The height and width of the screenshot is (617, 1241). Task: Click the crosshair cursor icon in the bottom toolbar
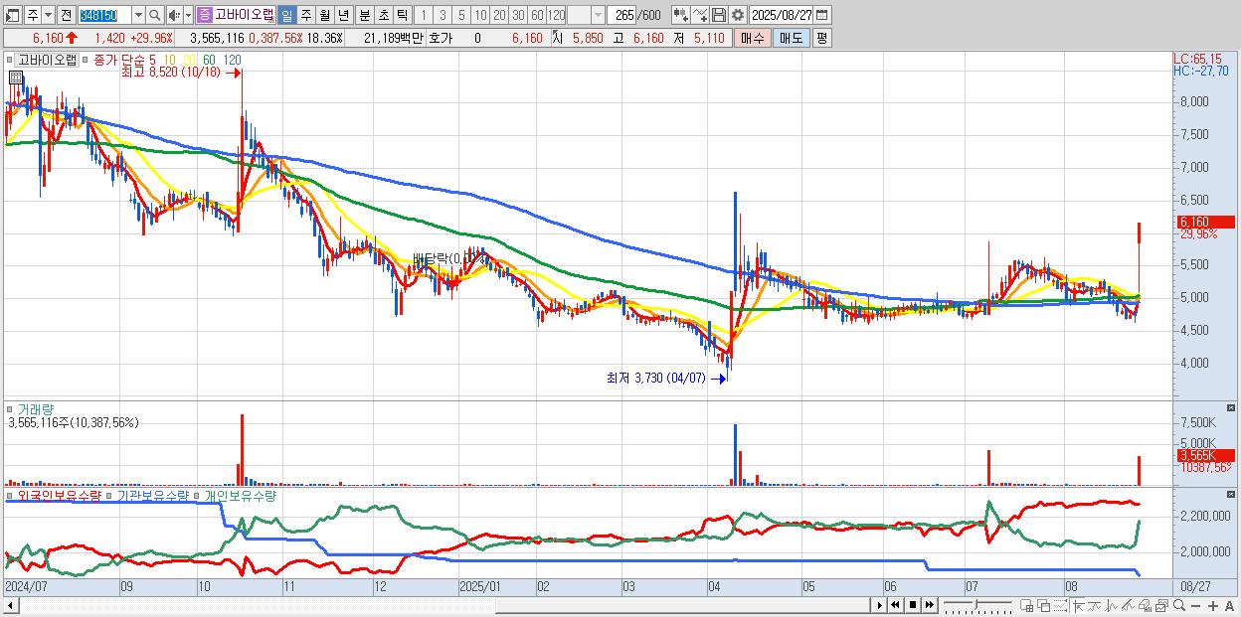pos(1079,605)
